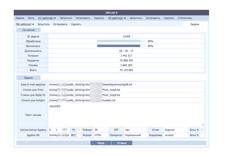Uncheck the Боты D checkbox
This screenshot has width=225, height=156.
pyautogui.click(x=202, y=130)
